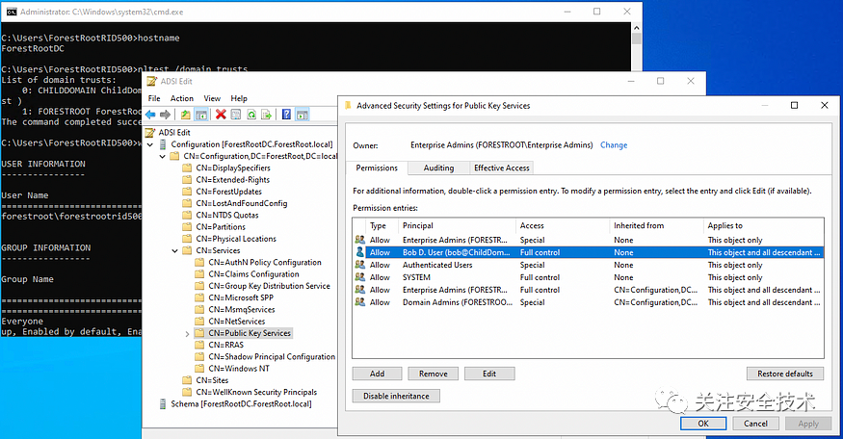
Task: Open Properties via the toolbar icon
Action: point(236,115)
